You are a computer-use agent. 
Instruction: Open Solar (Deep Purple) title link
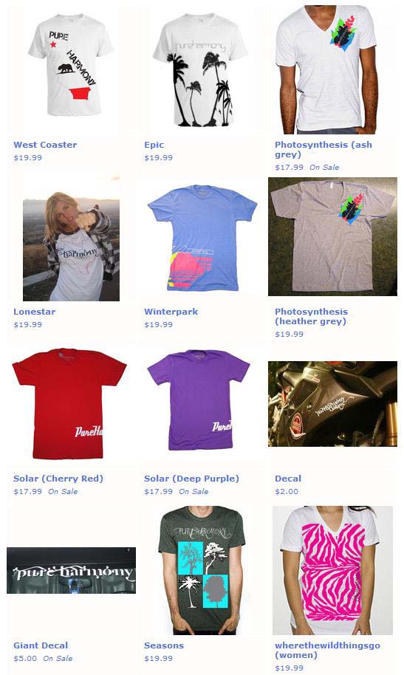[191, 479]
